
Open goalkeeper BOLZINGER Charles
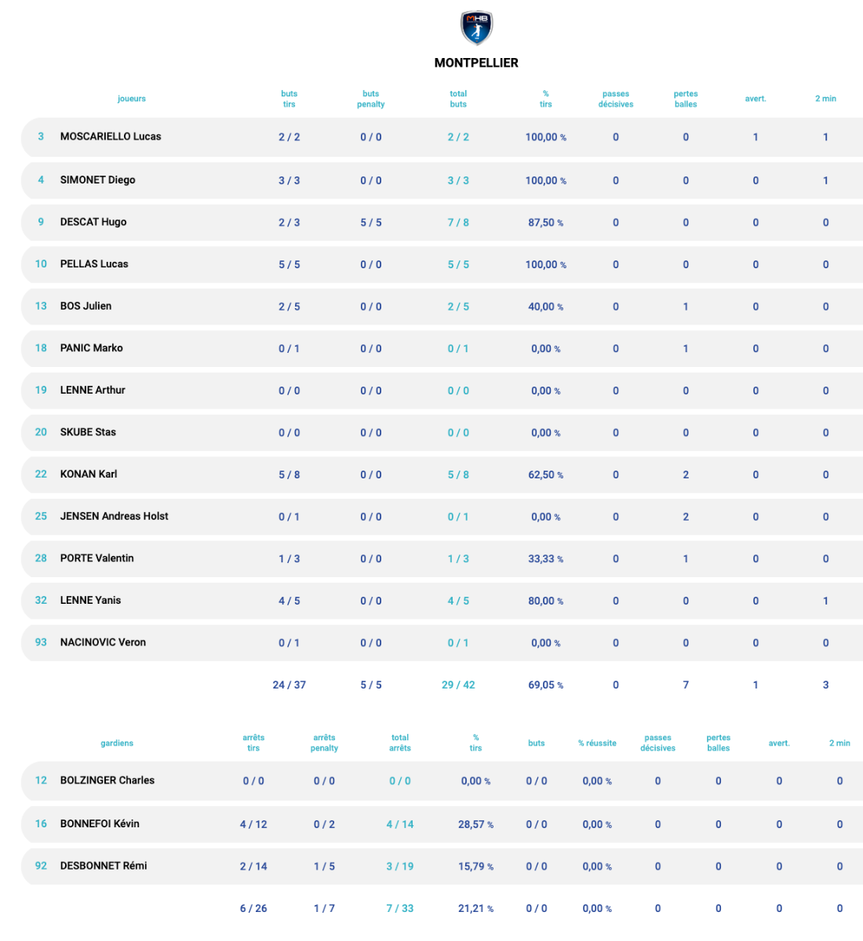tap(107, 780)
